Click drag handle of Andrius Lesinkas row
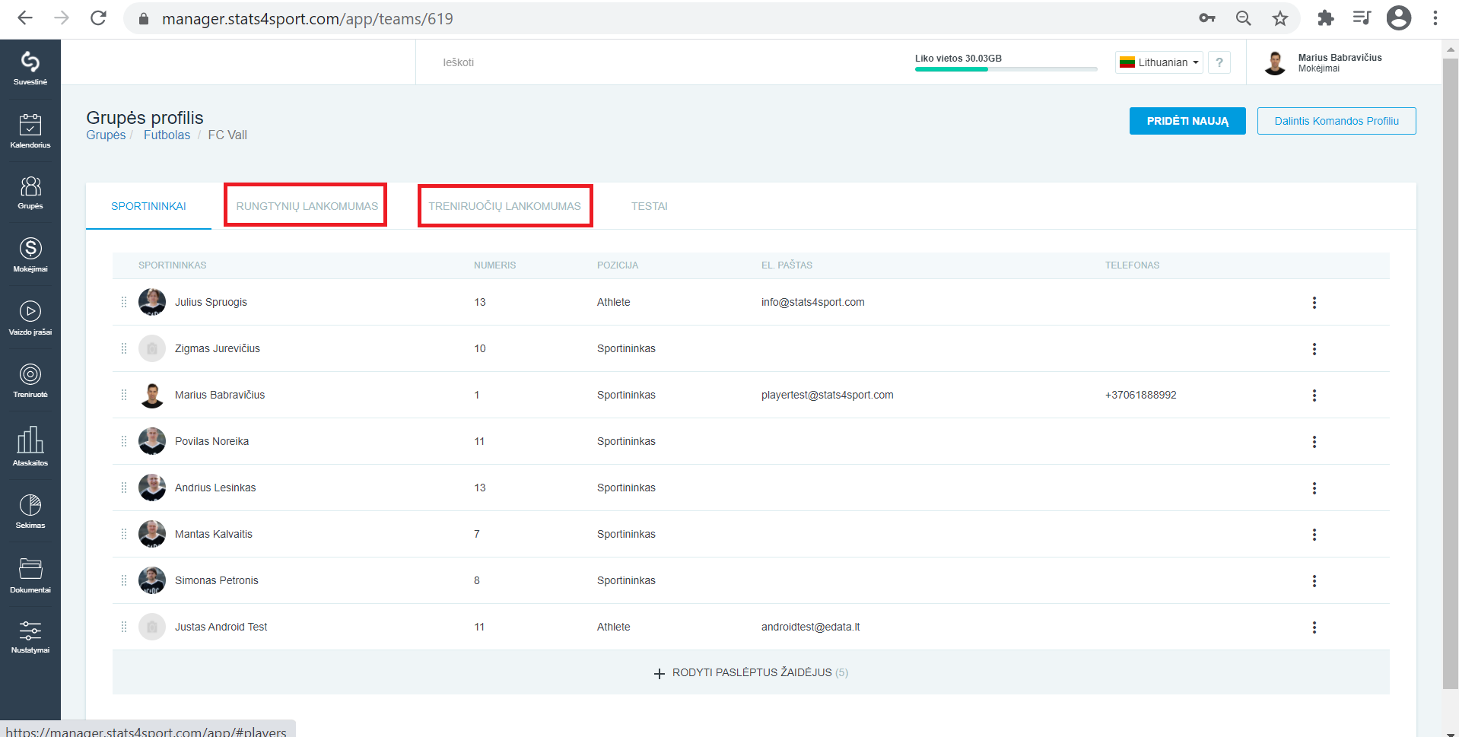 pos(124,488)
